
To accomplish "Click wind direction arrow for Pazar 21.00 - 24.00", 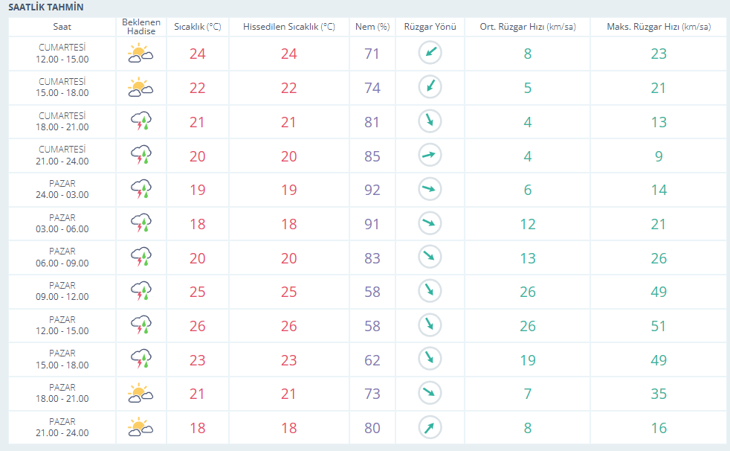I will 430,426.
